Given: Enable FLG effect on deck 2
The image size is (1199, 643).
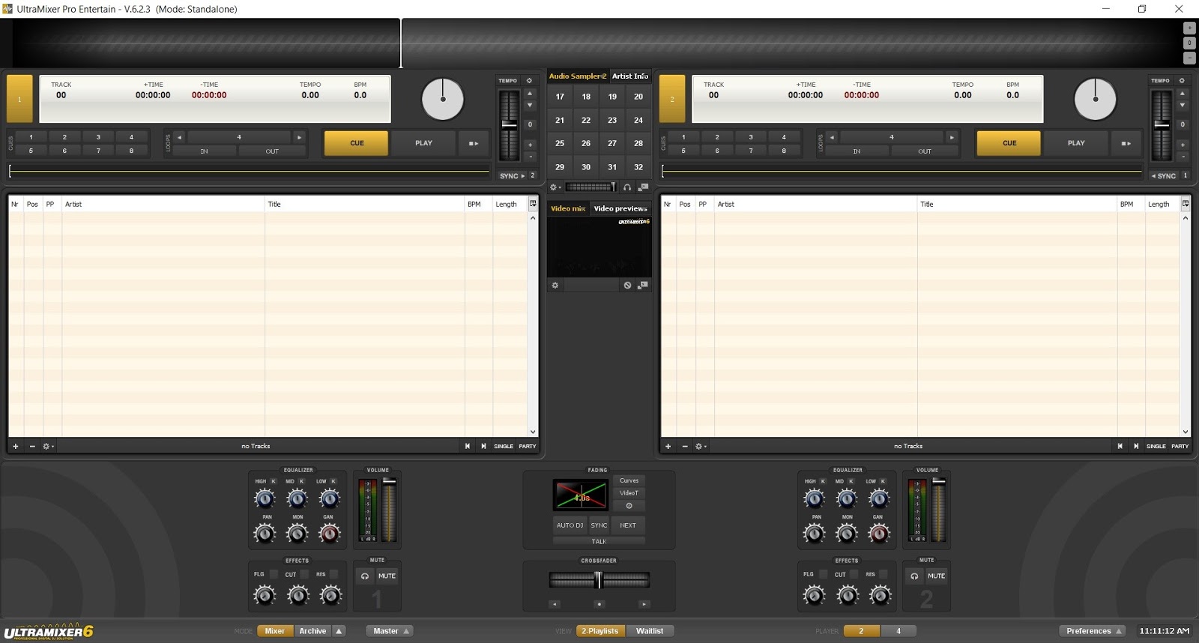Looking at the screenshot, I should click(823, 574).
